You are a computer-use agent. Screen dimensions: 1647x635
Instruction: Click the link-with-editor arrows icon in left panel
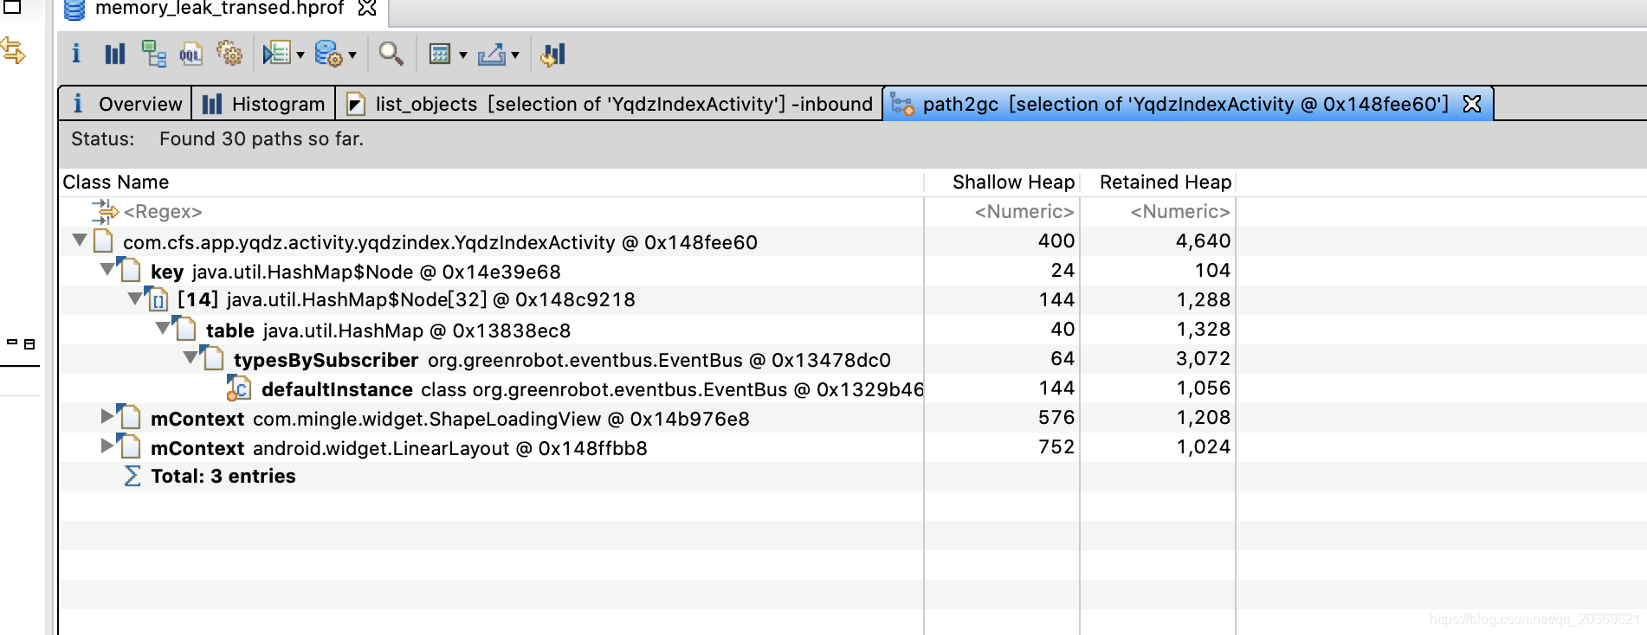[13, 50]
